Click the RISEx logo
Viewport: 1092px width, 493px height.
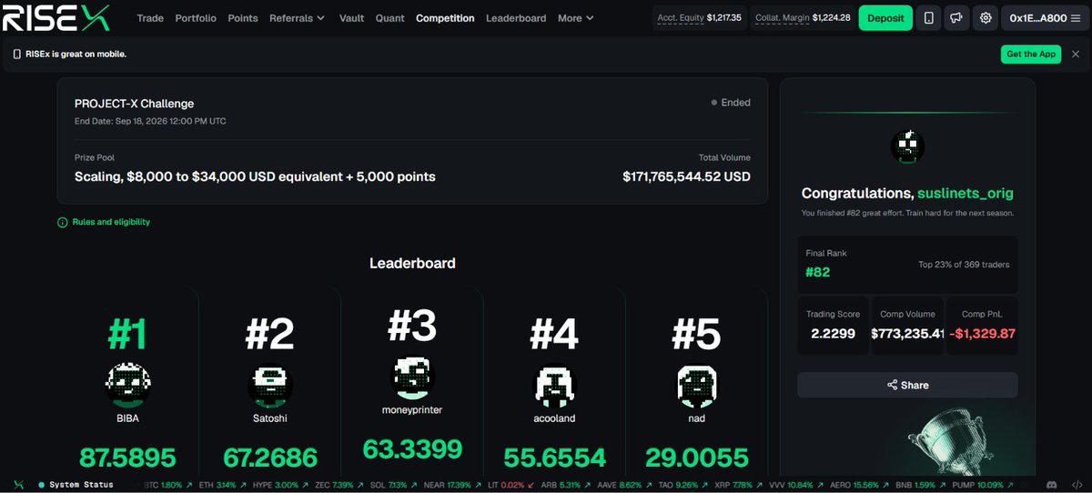[56, 17]
